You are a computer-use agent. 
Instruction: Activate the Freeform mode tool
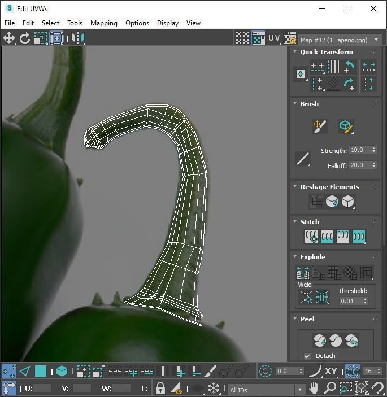pos(56,38)
